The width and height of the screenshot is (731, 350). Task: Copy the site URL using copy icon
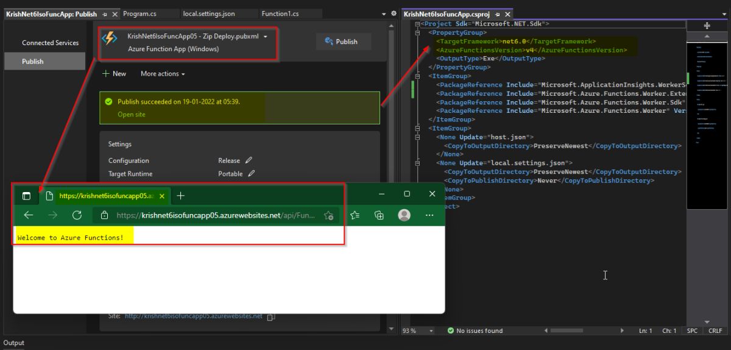point(271,316)
